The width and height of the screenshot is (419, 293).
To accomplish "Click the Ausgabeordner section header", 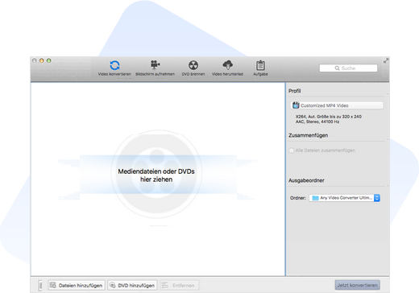I will pos(306,180).
